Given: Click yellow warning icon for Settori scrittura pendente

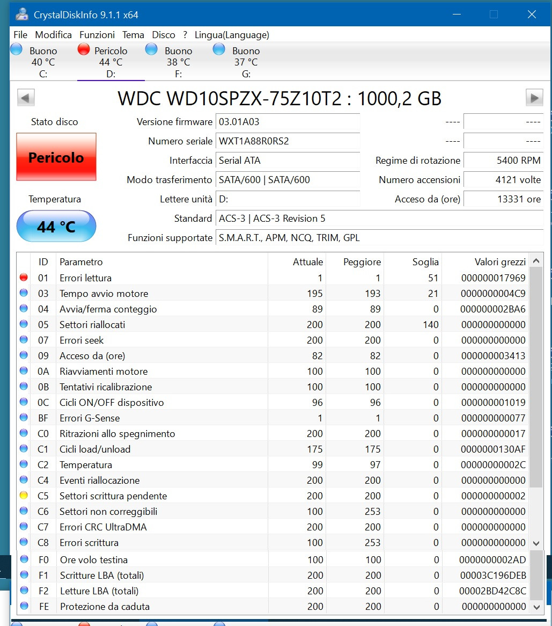Looking at the screenshot, I should click(24, 495).
